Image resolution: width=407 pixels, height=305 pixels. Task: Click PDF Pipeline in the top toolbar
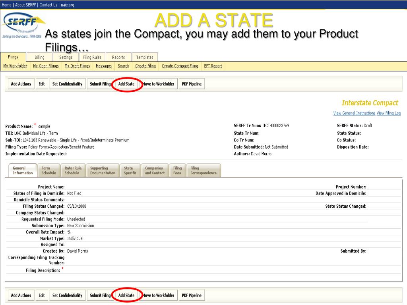192,84
